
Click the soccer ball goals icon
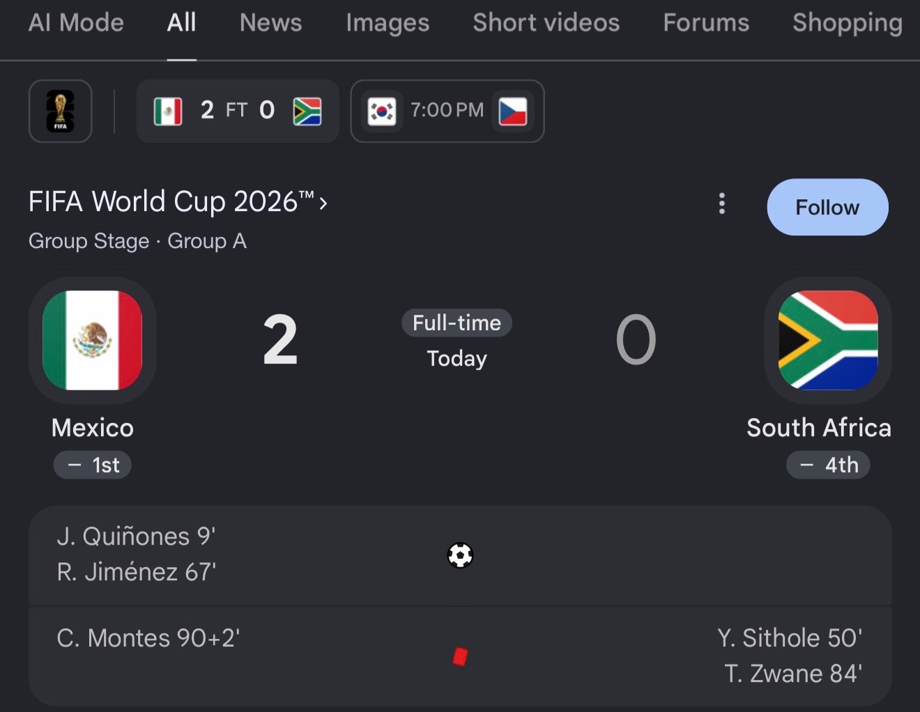[460, 555]
